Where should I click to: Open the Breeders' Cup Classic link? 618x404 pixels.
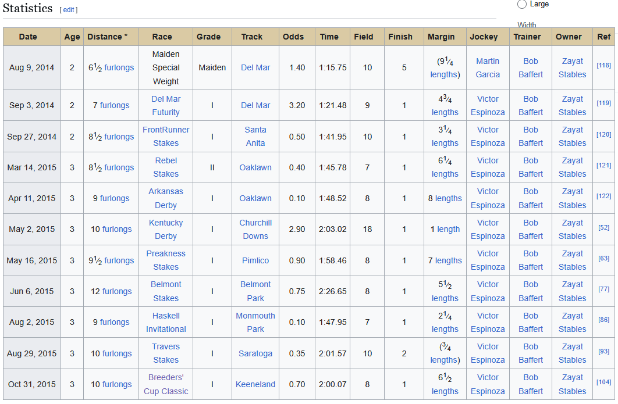[x=166, y=384]
